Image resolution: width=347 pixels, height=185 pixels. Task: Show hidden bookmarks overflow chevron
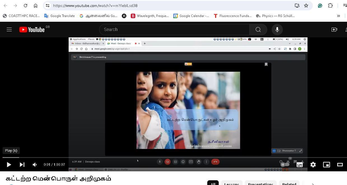coord(338,16)
